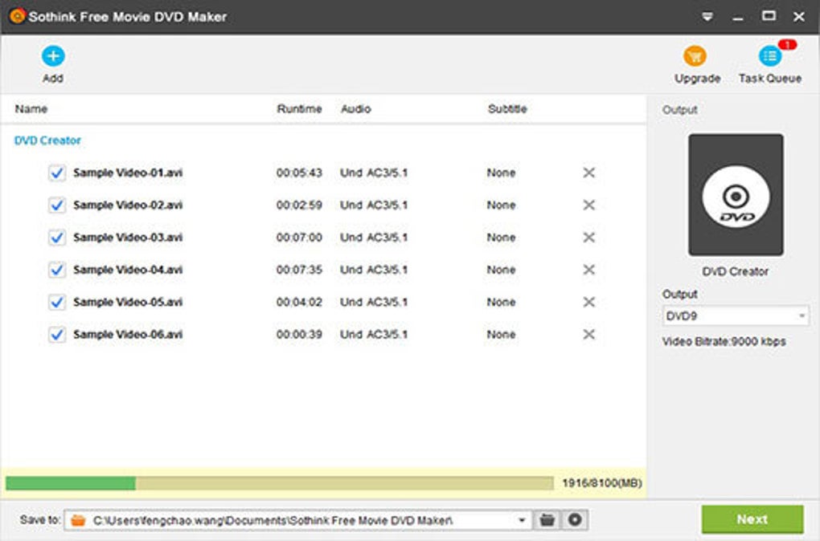Uncheck Sample Video-05.avi checkbox
The image size is (820, 541).
(x=57, y=303)
